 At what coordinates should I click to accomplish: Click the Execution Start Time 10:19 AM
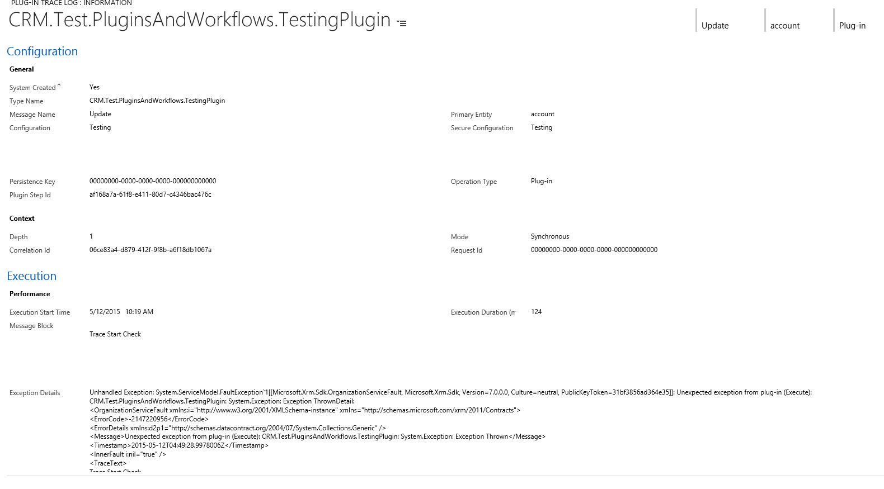139,312
